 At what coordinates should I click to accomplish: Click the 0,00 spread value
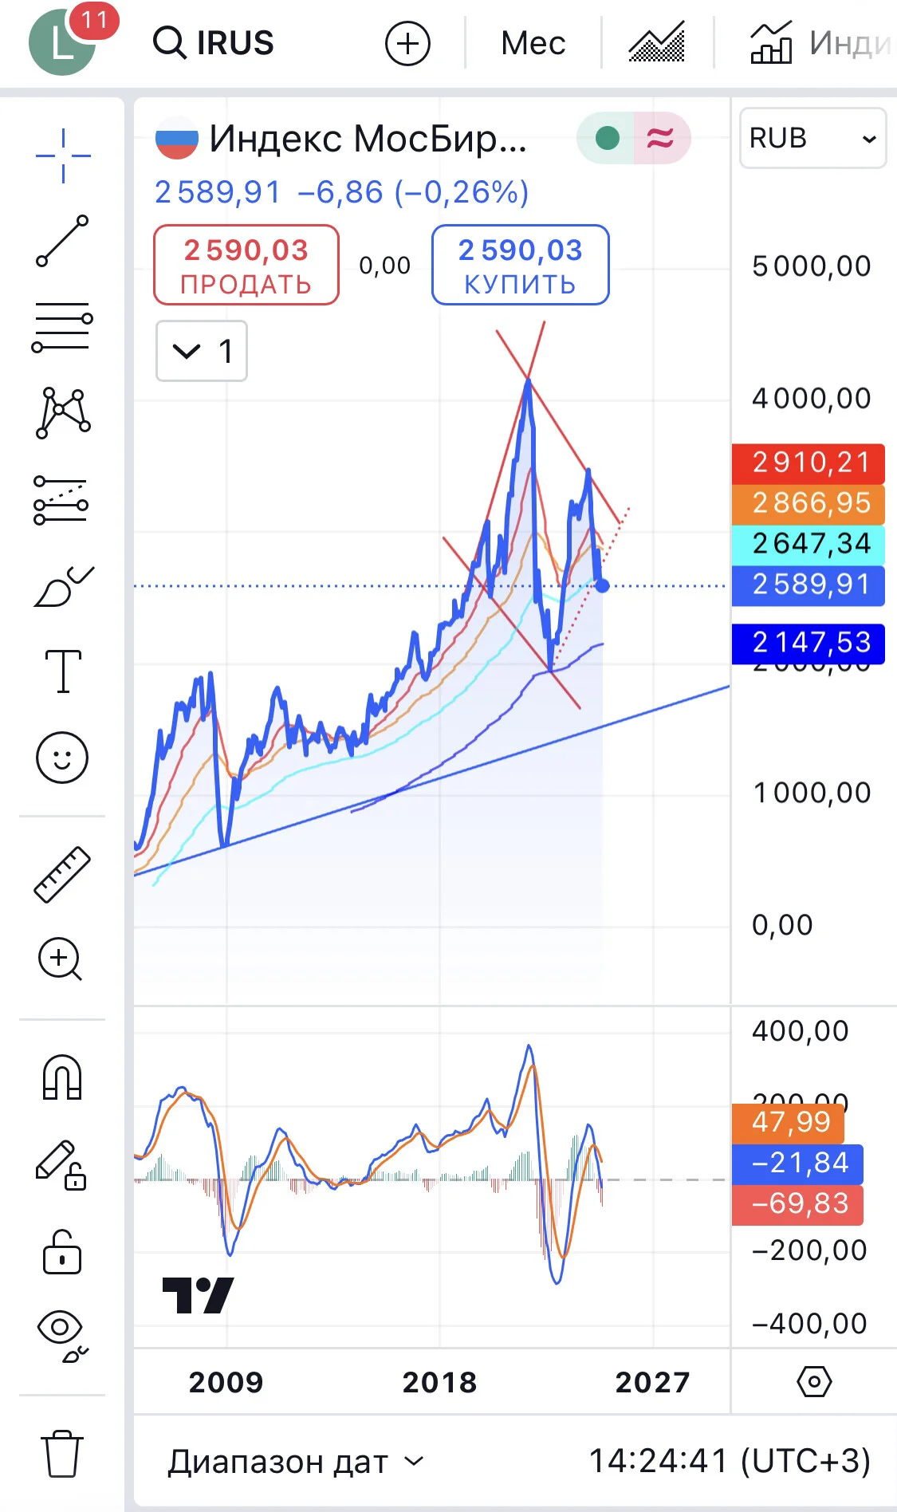[x=385, y=266]
